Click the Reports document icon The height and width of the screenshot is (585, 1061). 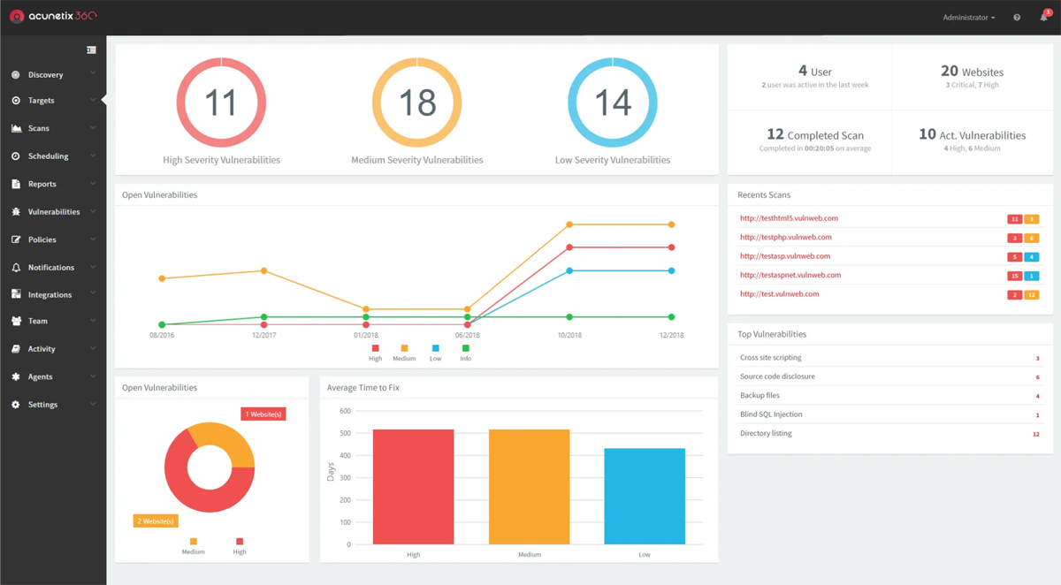(x=16, y=184)
